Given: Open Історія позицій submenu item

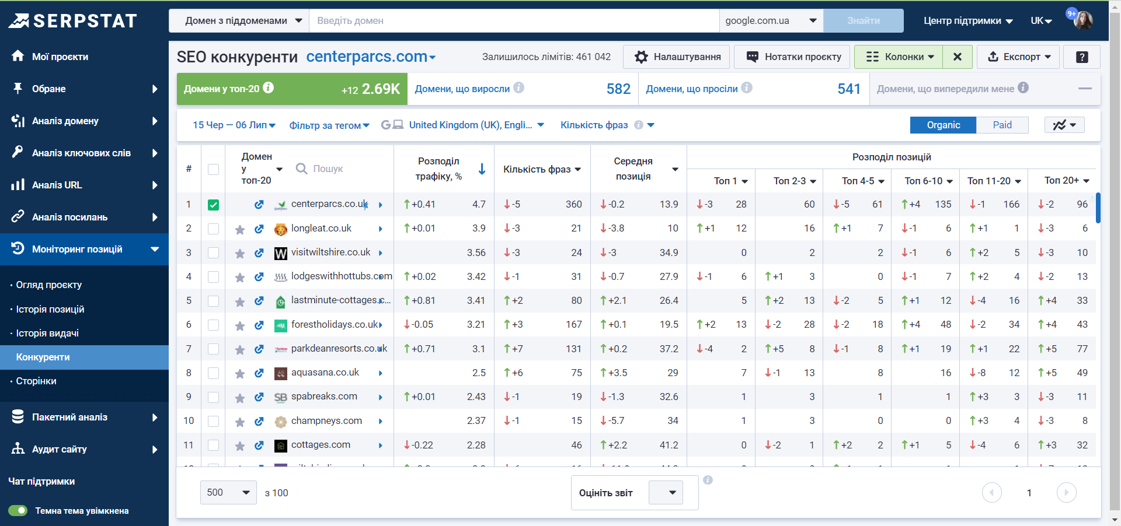Looking at the screenshot, I should click(50, 309).
